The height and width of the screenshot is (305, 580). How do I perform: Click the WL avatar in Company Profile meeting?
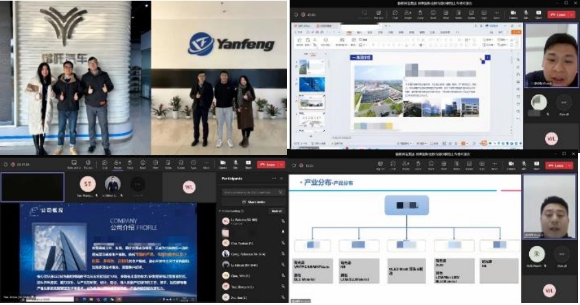click(189, 187)
